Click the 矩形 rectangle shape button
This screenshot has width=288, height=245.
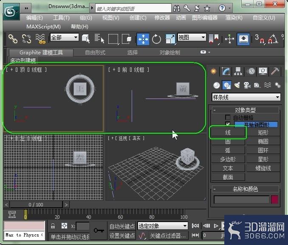pos(263,132)
